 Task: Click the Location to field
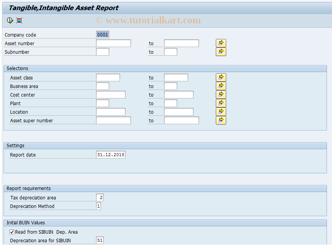[178, 112]
